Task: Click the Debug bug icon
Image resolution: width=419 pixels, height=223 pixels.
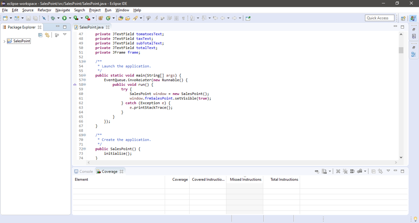Action: pyautogui.click(x=53, y=18)
